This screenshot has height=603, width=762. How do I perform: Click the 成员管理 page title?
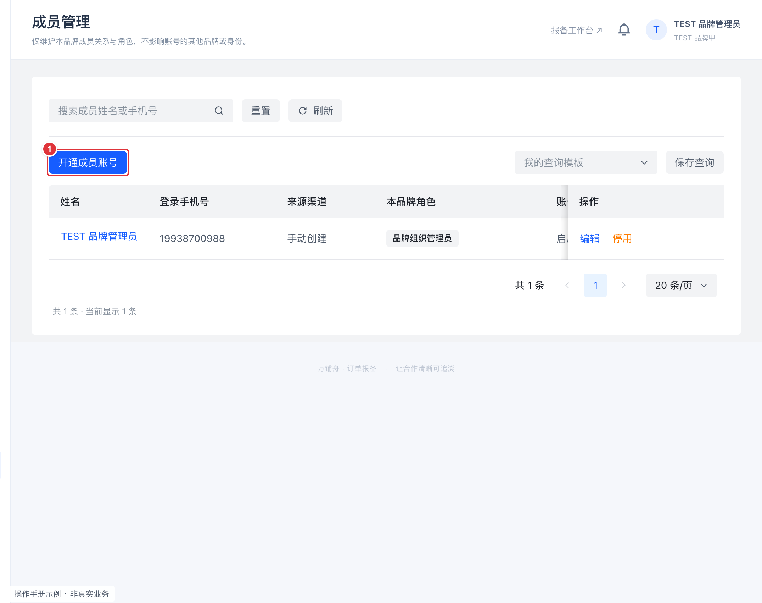pos(61,22)
